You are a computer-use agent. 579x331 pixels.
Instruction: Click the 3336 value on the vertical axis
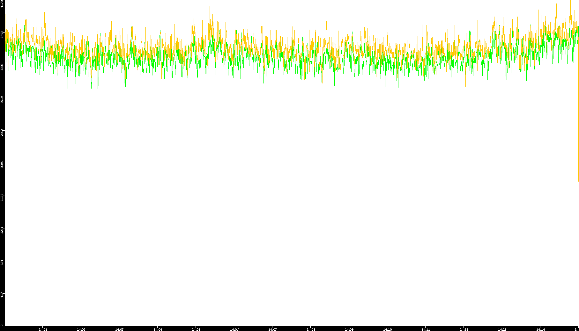(x=2, y=67)
